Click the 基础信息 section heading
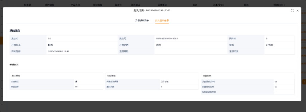The height and width of the screenshot is (112, 306). [x=15, y=31]
